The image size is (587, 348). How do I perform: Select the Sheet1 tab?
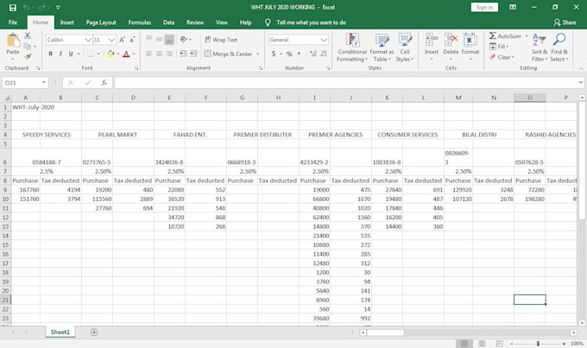60,332
